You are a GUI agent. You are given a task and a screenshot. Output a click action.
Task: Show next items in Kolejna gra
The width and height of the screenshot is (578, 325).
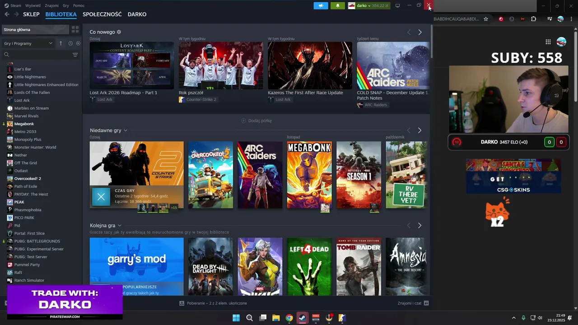[x=420, y=225]
